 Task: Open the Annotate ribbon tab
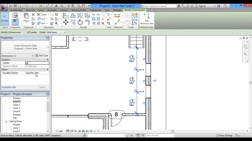point(52,10)
